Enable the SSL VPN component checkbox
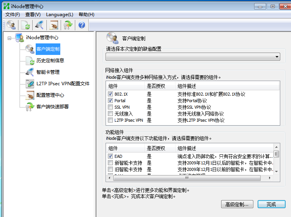The height and width of the screenshot is (217, 291). click(x=110, y=107)
